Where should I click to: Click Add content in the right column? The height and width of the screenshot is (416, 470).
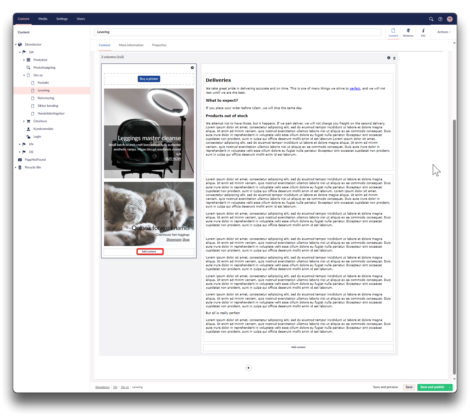298,347
